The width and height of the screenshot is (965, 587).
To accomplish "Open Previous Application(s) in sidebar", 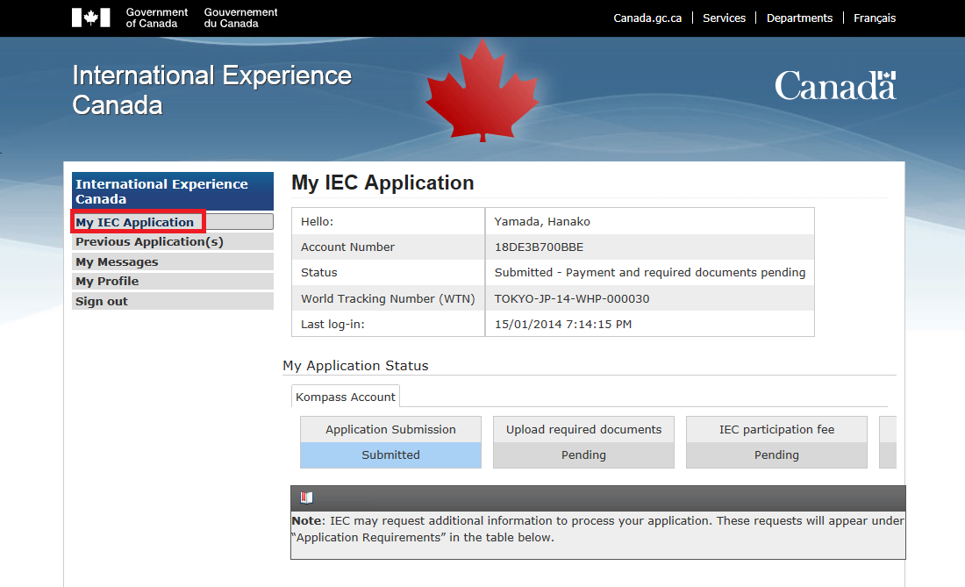I will pyautogui.click(x=172, y=242).
